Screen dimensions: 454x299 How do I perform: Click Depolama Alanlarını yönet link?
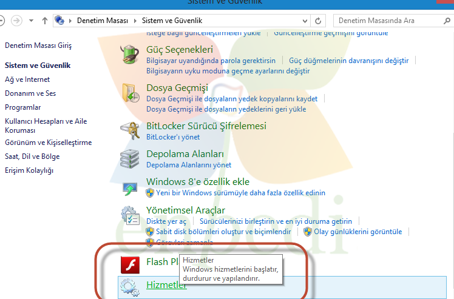[189, 165]
